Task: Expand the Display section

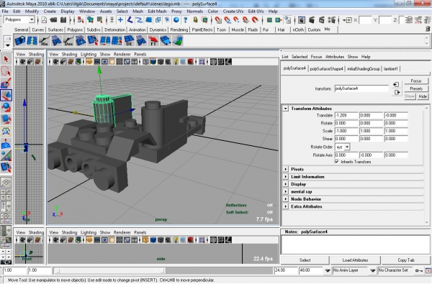Action: (x=286, y=184)
